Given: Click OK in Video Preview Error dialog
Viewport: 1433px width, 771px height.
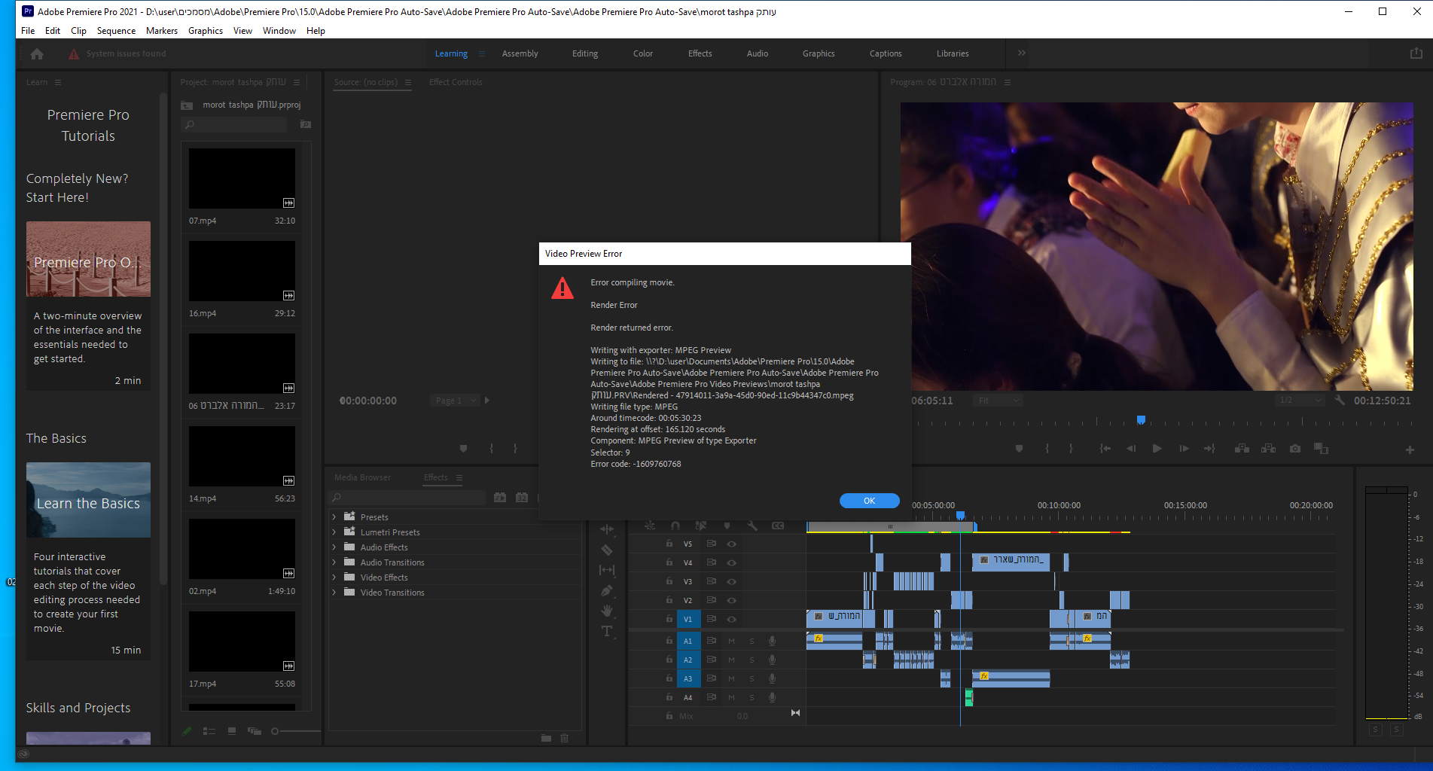Looking at the screenshot, I should pos(869,501).
